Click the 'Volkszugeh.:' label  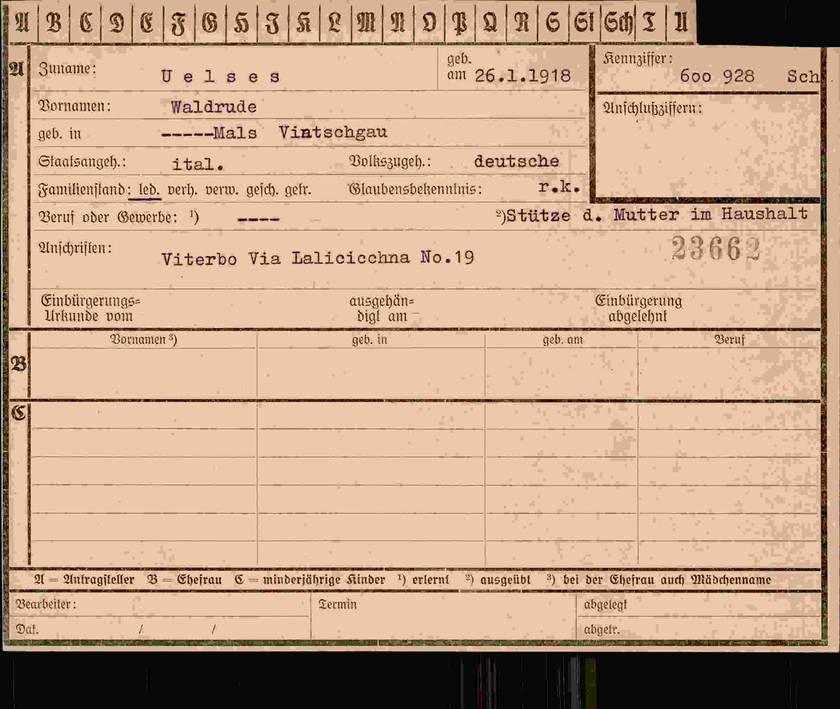[389, 162]
